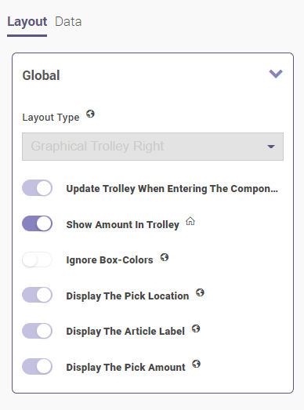Collapse the Global section chevron
Screen dimensions: 304x410
(276, 74)
